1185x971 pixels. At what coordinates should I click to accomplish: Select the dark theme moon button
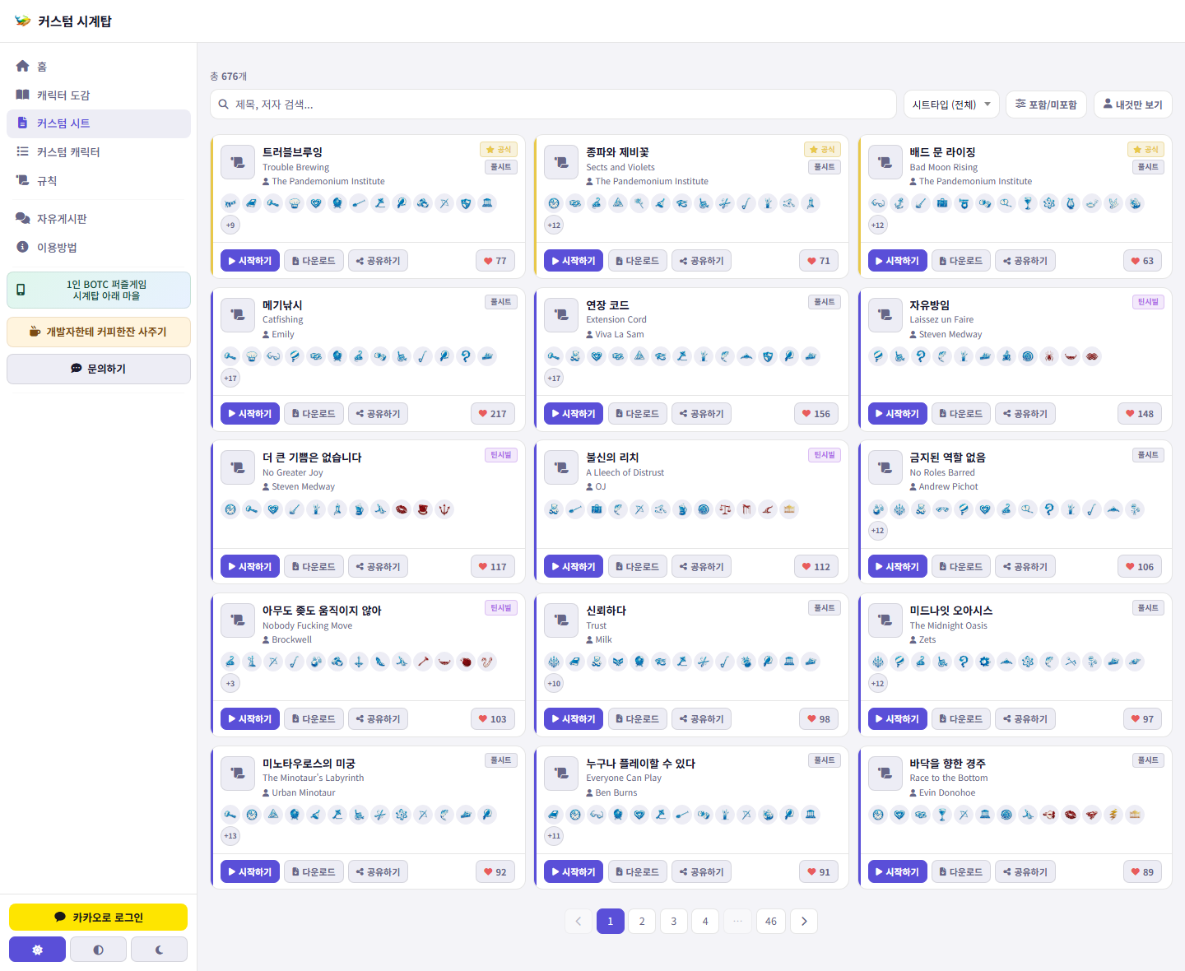coord(159,949)
